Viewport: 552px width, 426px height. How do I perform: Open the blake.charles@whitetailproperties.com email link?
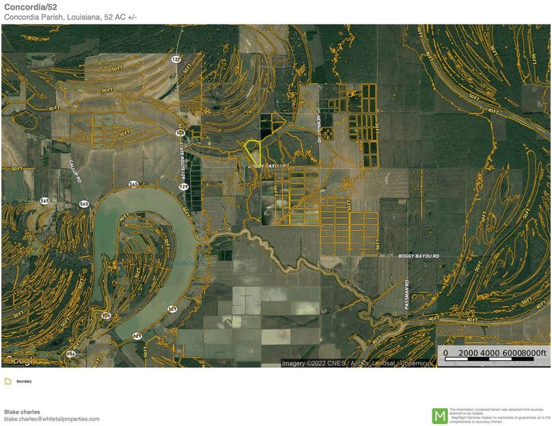52,419
